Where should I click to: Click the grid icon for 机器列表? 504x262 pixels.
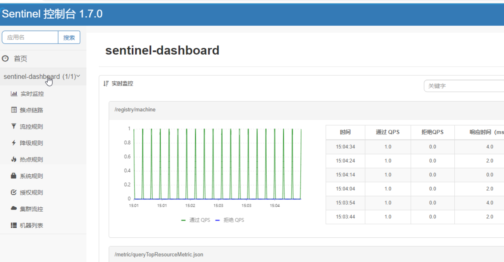tap(14, 225)
